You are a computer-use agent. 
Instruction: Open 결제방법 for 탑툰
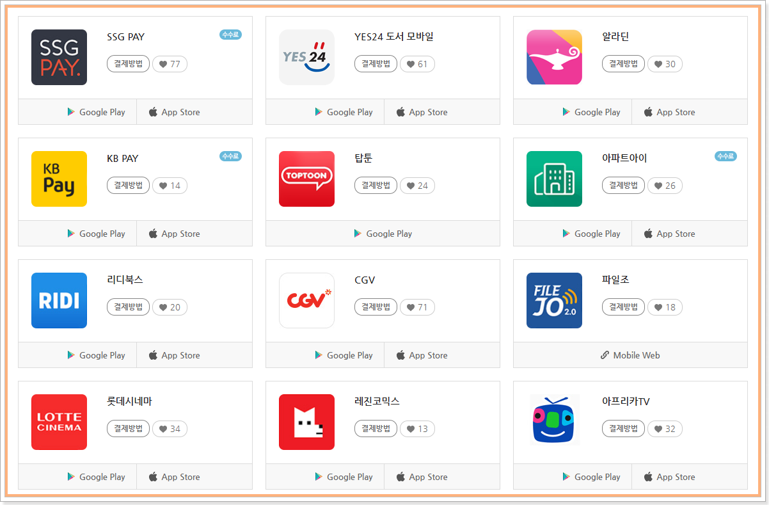tap(376, 185)
